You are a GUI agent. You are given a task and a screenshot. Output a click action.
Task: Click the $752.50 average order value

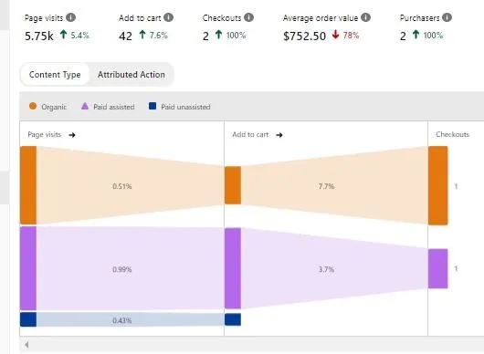304,36
